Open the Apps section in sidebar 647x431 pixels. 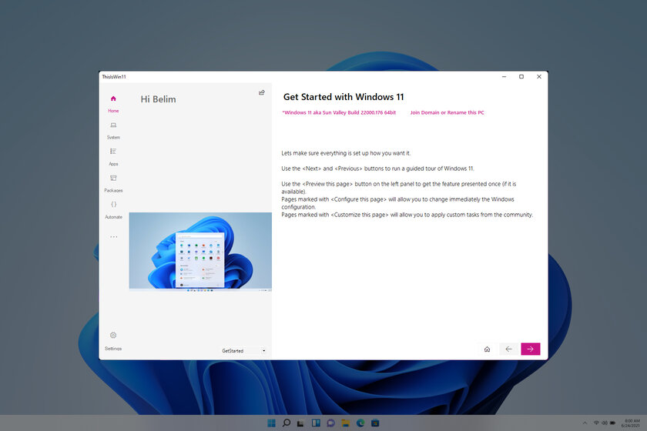(x=113, y=156)
